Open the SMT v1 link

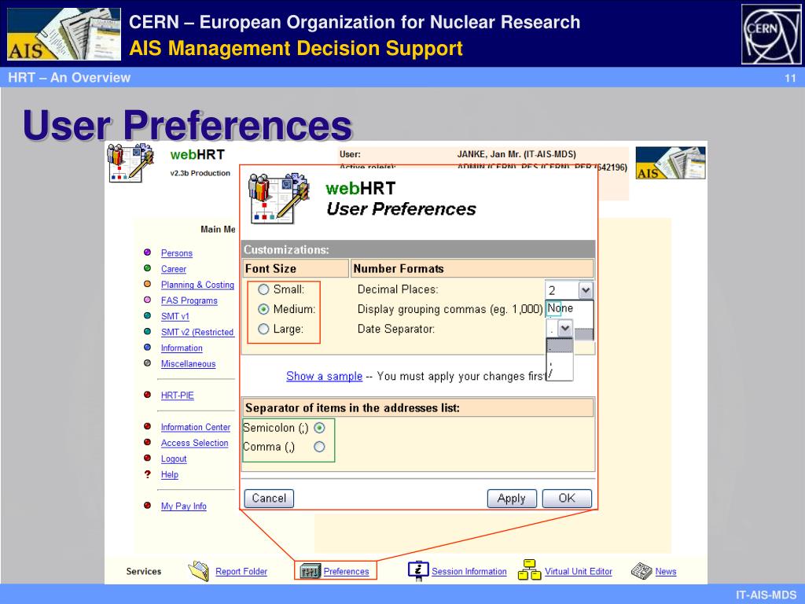175,317
